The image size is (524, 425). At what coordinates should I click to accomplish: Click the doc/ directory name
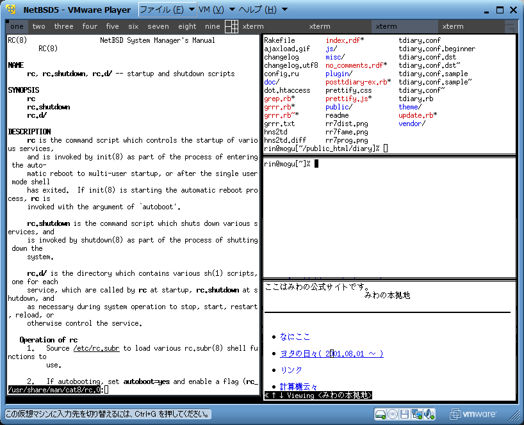[272, 82]
